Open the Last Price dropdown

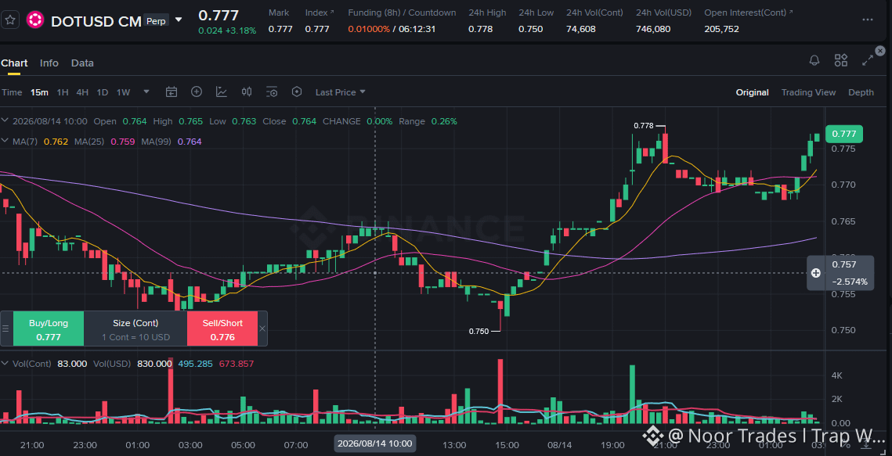(340, 92)
